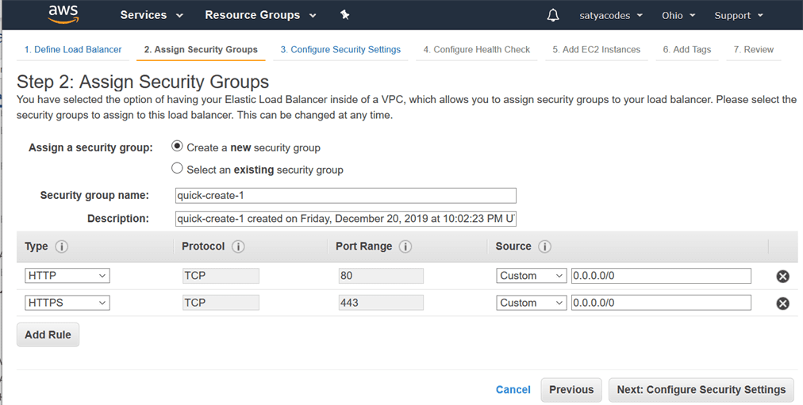Open the HTTP type dropdown
The width and height of the screenshot is (803, 405).
67,276
